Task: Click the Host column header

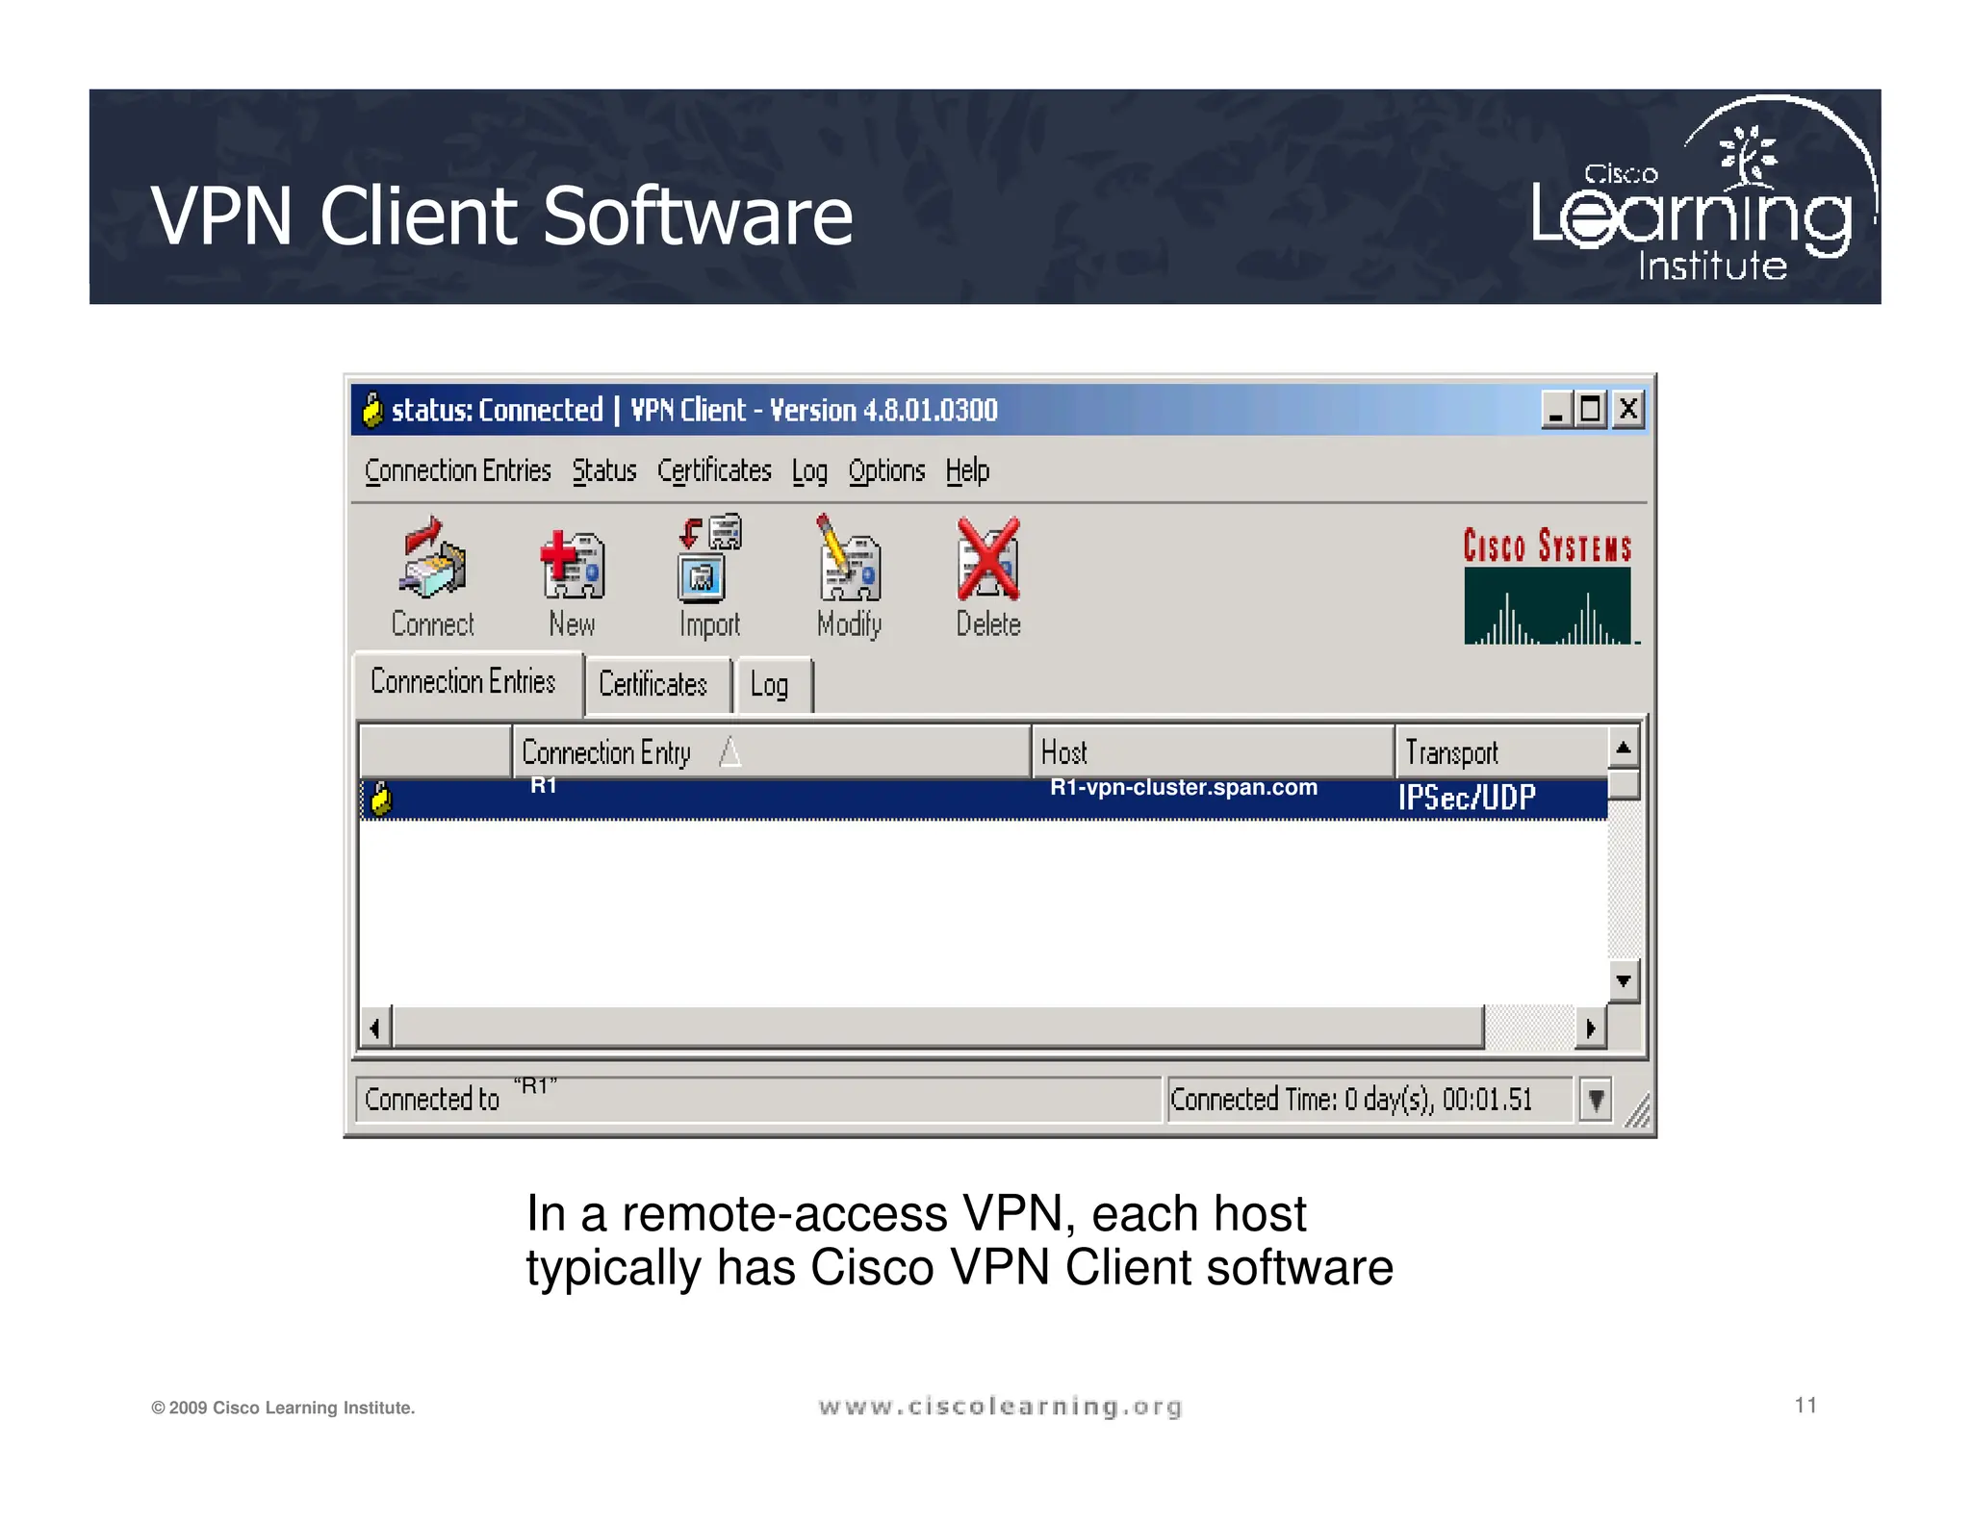Action: [x=1213, y=751]
